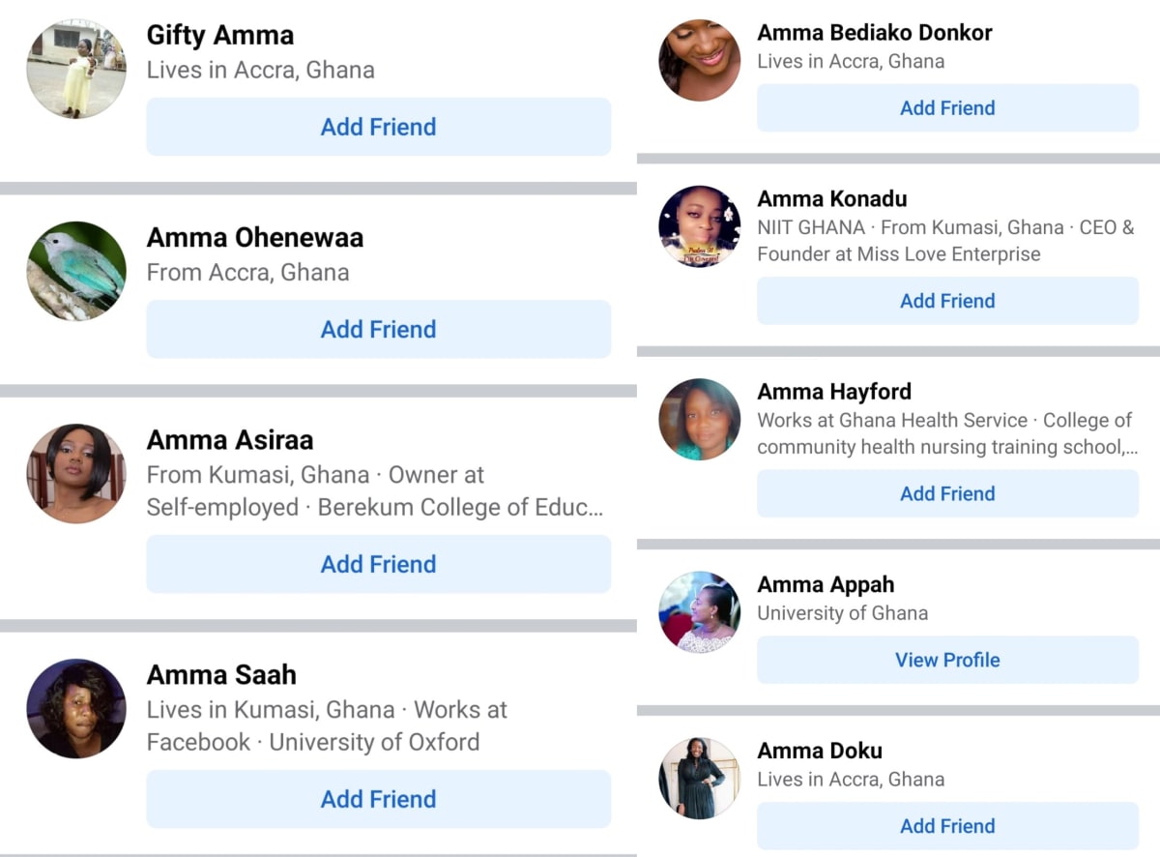Open the Amma Saah name link
Screen dimensions: 1160x857
(x=221, y=674)
